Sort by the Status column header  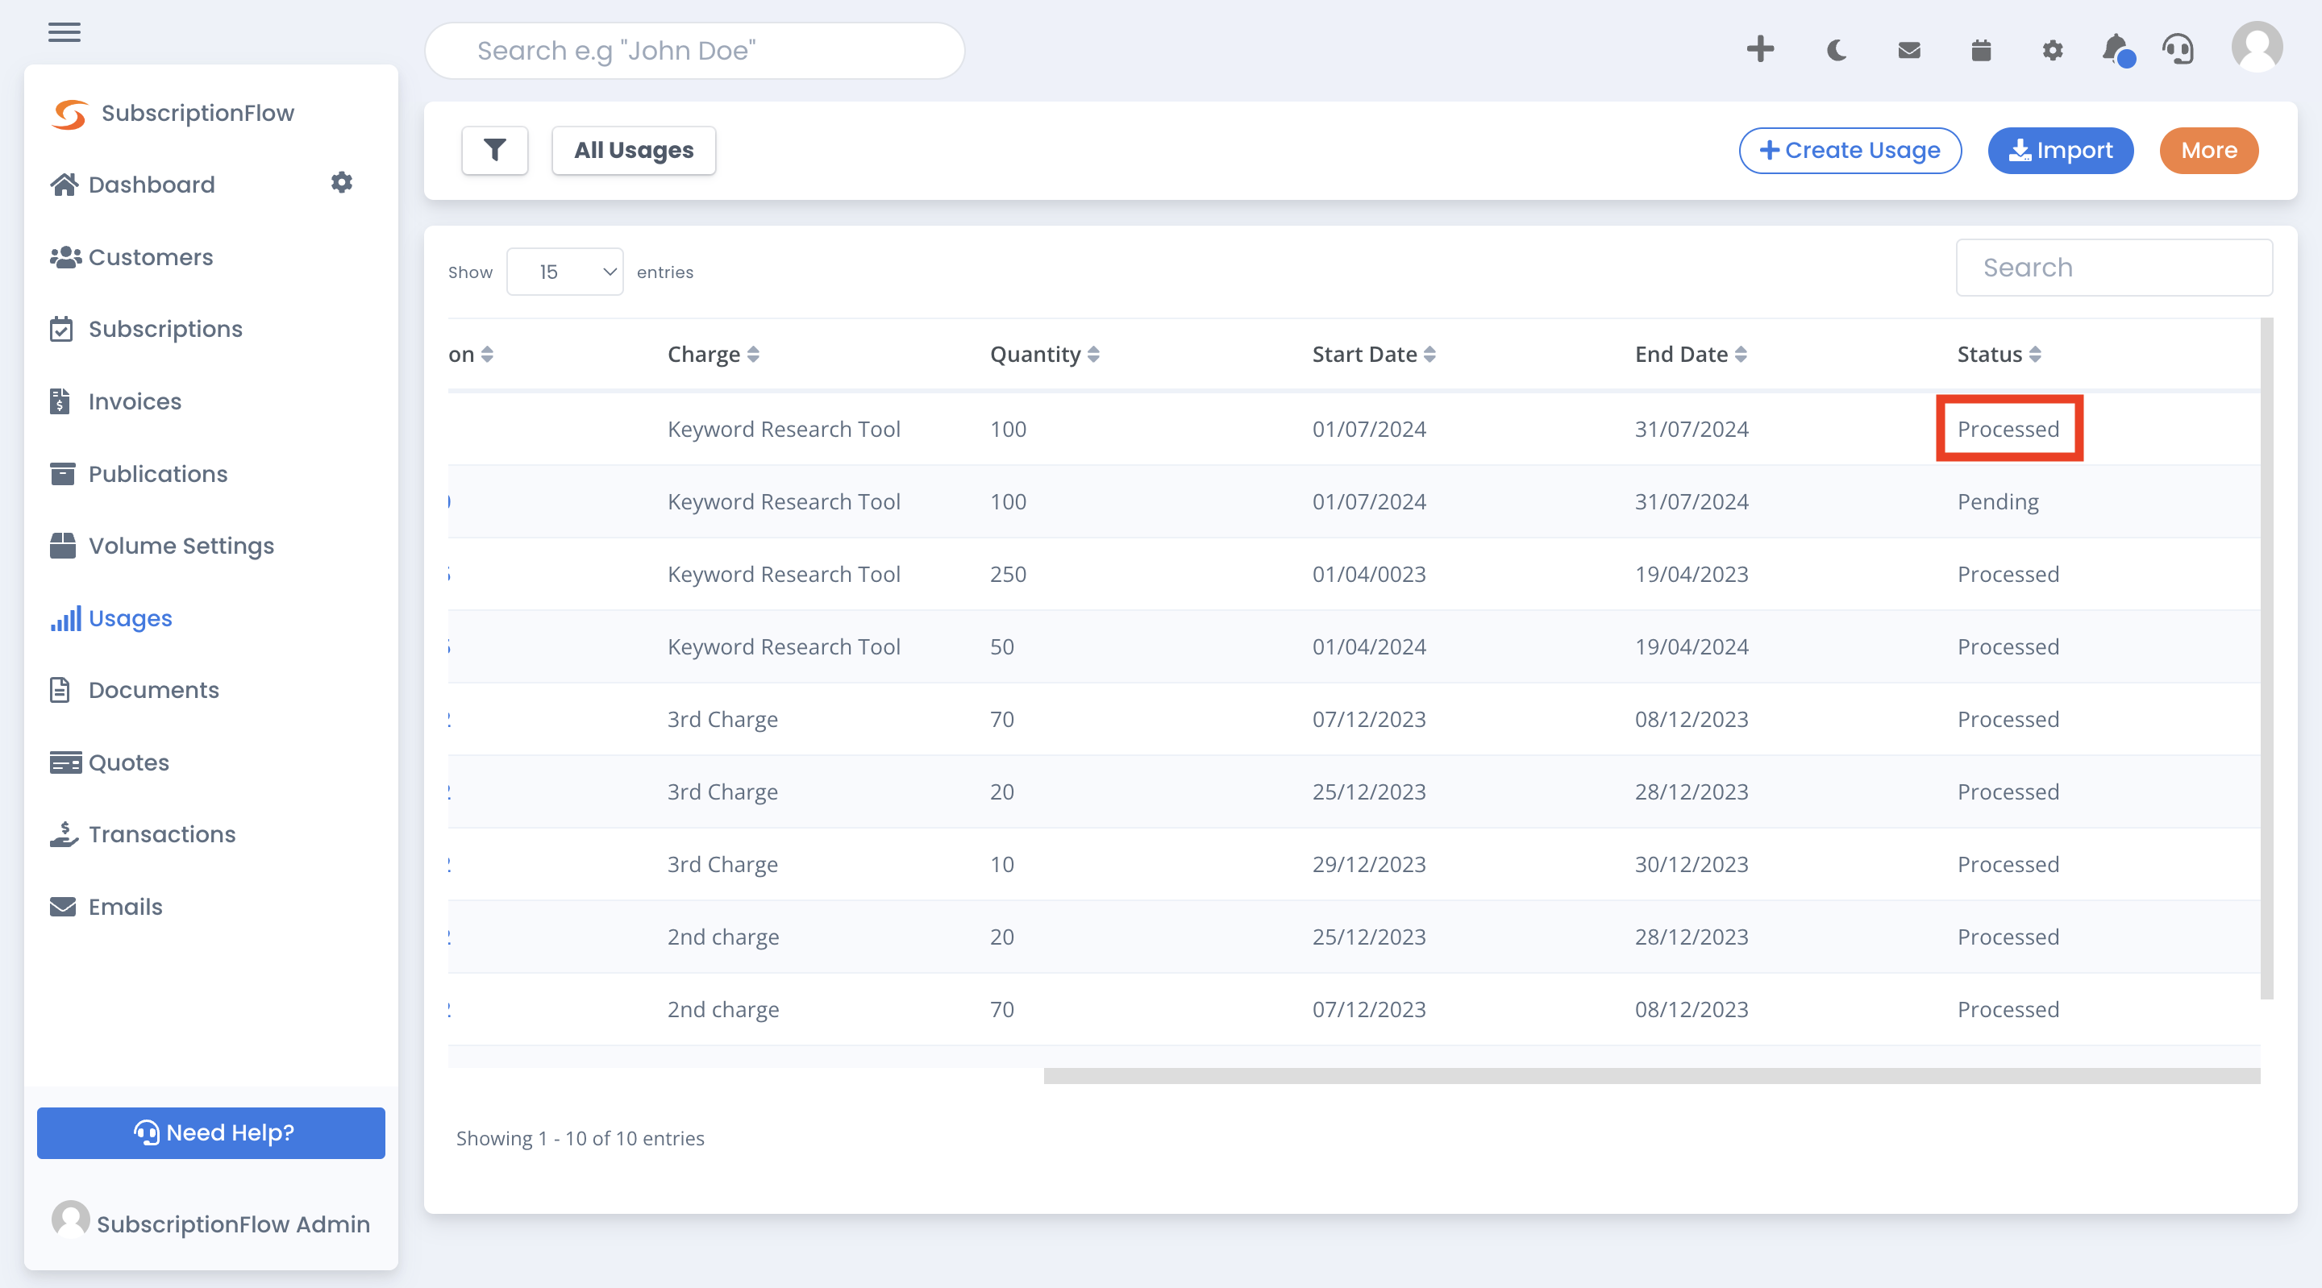[x=1999, y=354]
